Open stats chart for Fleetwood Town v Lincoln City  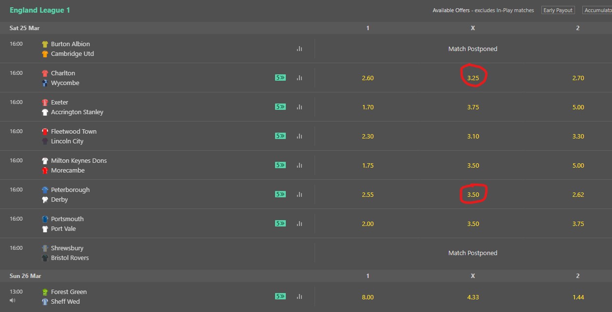click(299, 136)
